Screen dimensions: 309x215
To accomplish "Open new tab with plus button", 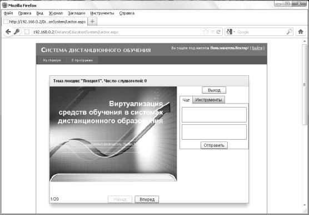I will tap(92, 21).
